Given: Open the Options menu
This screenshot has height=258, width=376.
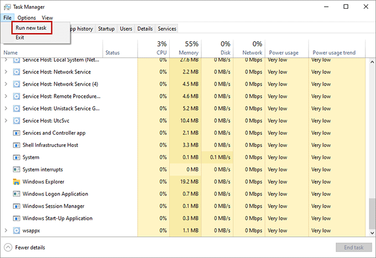Looking at the screenshot, I should [27, 18].
